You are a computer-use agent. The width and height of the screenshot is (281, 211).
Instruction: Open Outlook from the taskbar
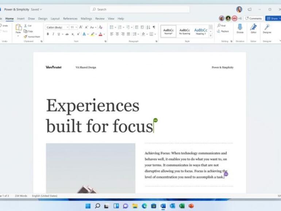[172, 206]
